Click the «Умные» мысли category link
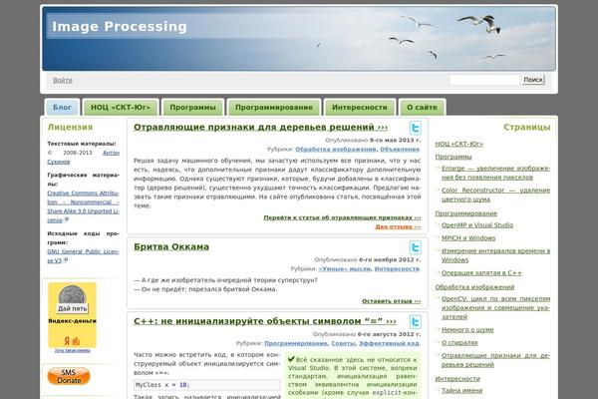 pyautogui.click(x=345, y=268)
